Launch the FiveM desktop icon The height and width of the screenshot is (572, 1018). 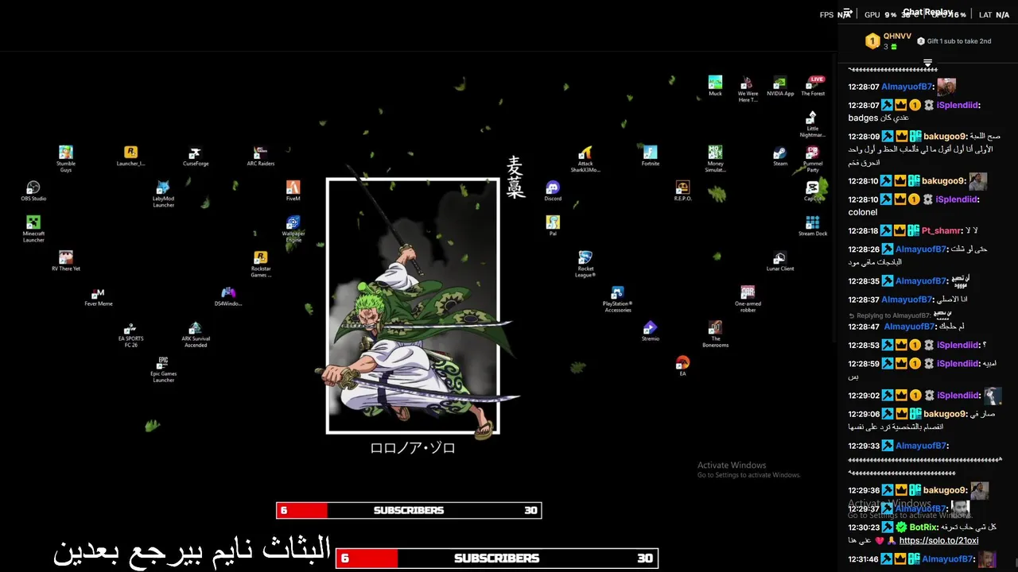tap(293, 191)
